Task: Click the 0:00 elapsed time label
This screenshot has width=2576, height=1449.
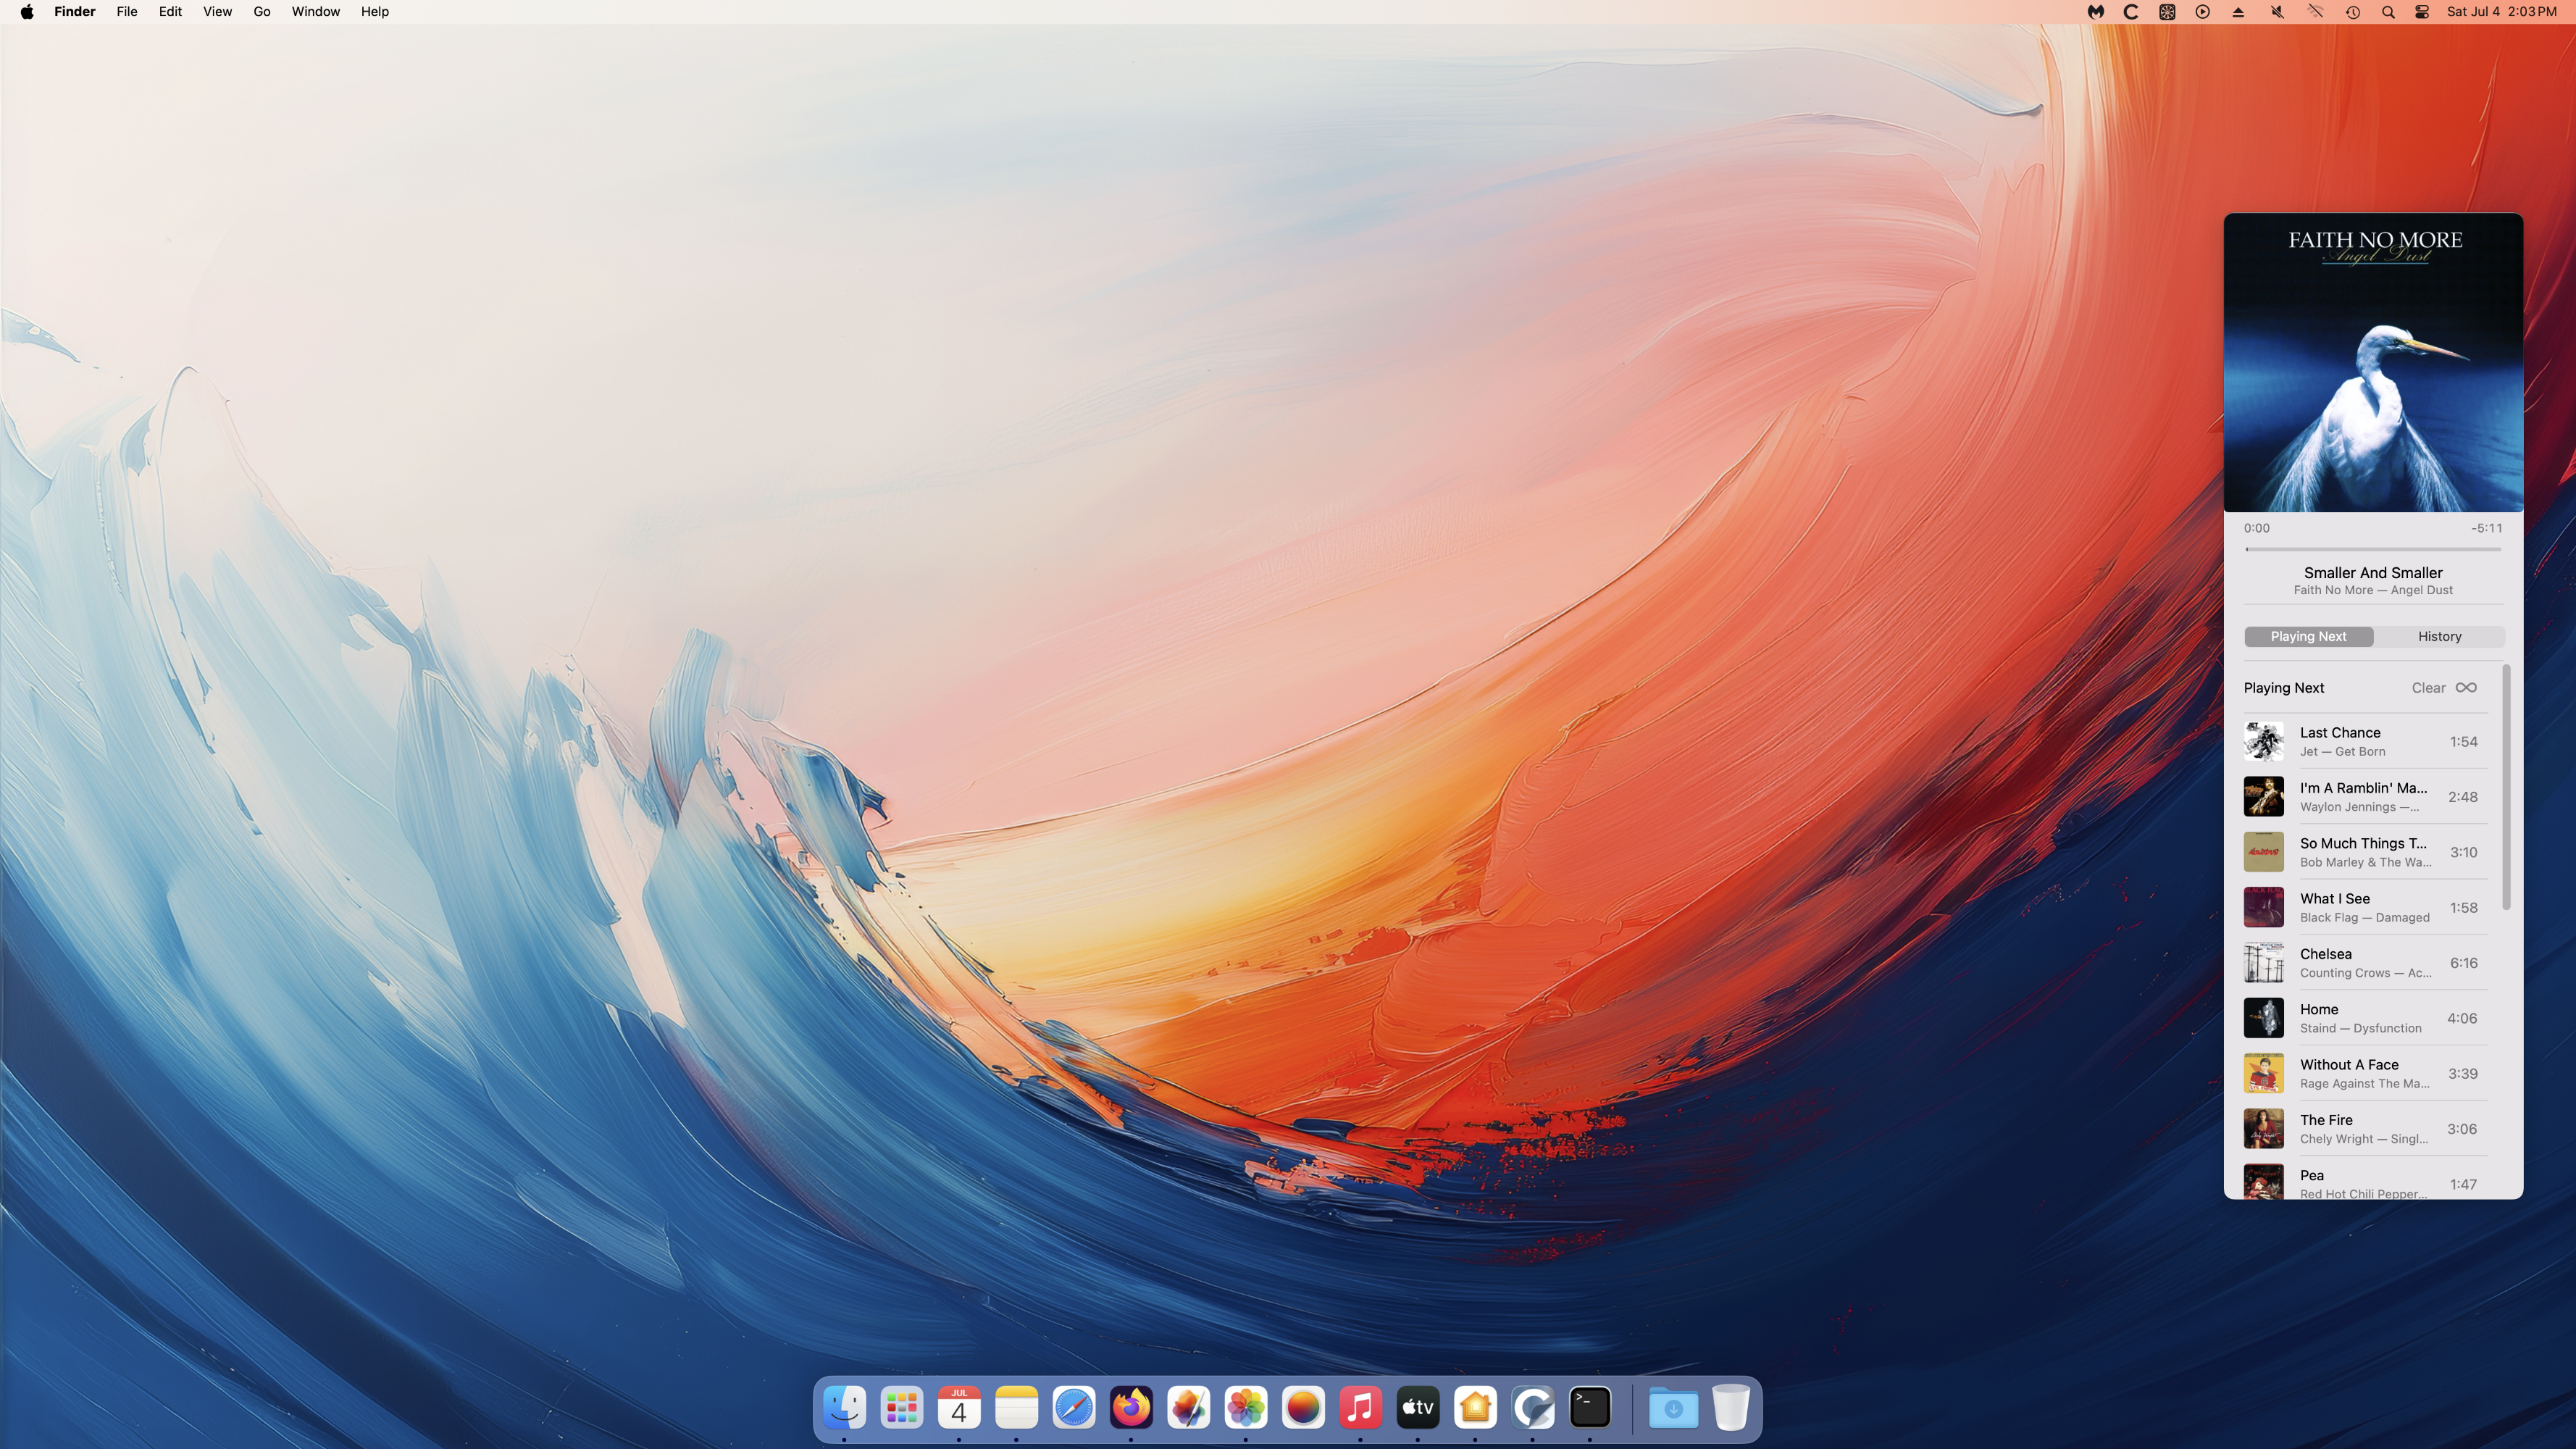Action: (2256, 528)
